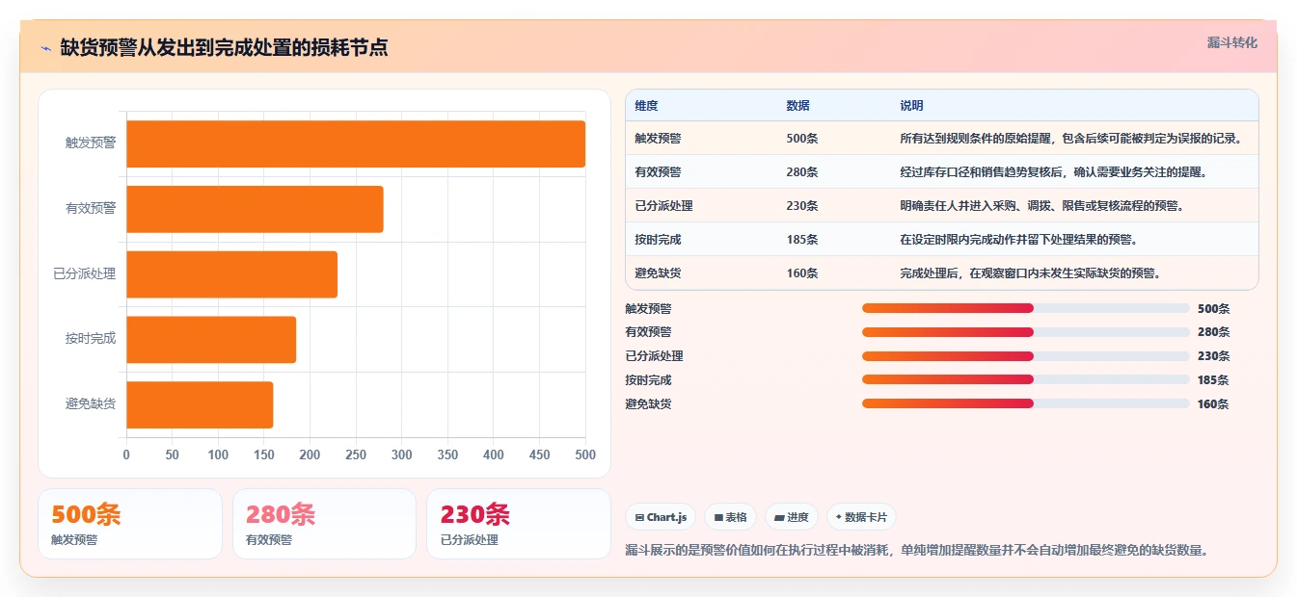This screenshot has width=1297, height=597.
Task: Click the 避免缺货 progress bar
Action: tap(1025, 403)
